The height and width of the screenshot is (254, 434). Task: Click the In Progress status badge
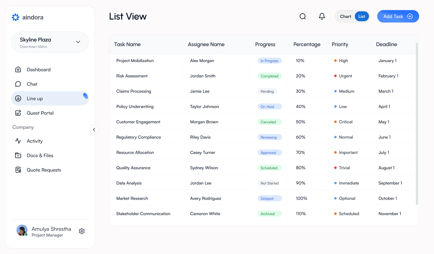click(x=269, y=61)
